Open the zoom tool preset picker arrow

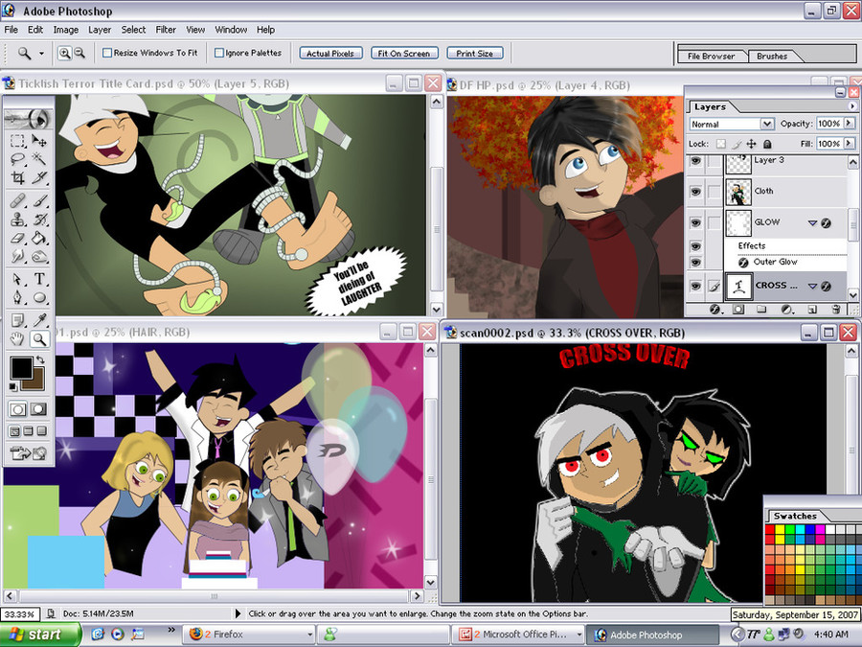[41, 54]
